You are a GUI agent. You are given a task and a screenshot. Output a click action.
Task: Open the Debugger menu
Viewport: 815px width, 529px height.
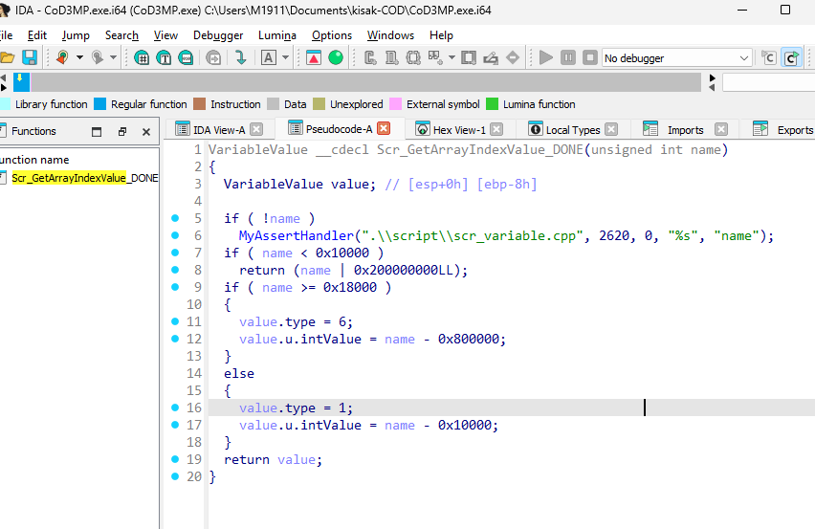[218, 35]
